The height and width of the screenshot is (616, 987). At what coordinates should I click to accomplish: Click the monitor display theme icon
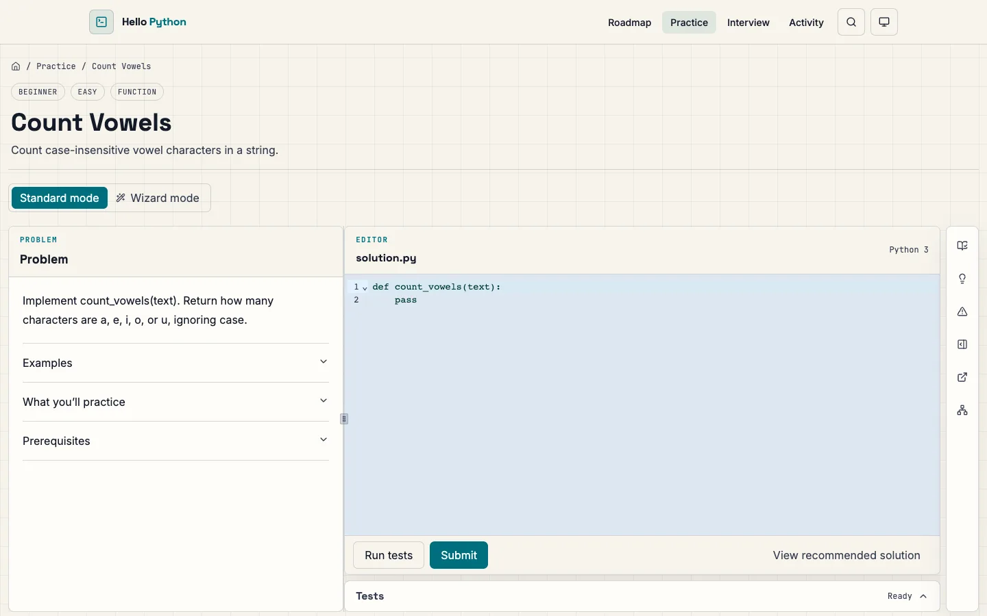point(884,22)
